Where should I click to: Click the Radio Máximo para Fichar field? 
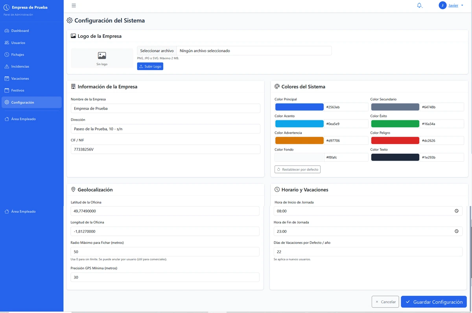pos(165,252)
